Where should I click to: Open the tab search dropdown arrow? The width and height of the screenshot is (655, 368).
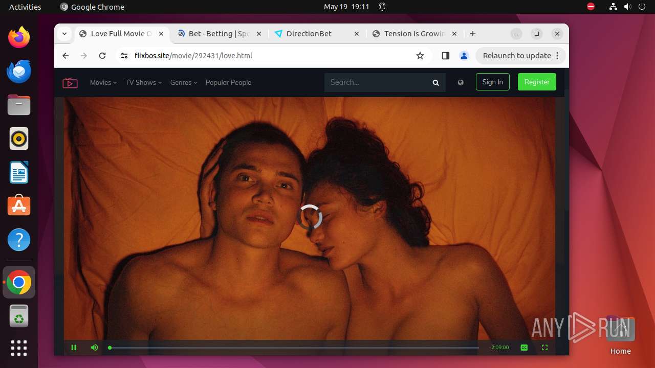64,34
